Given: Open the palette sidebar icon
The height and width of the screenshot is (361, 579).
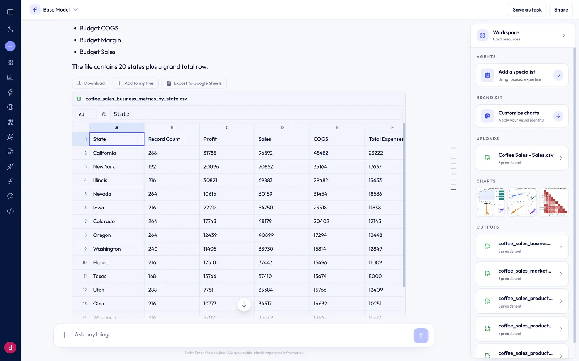Looking at the screenshot, I should click(x=10, y=196).
